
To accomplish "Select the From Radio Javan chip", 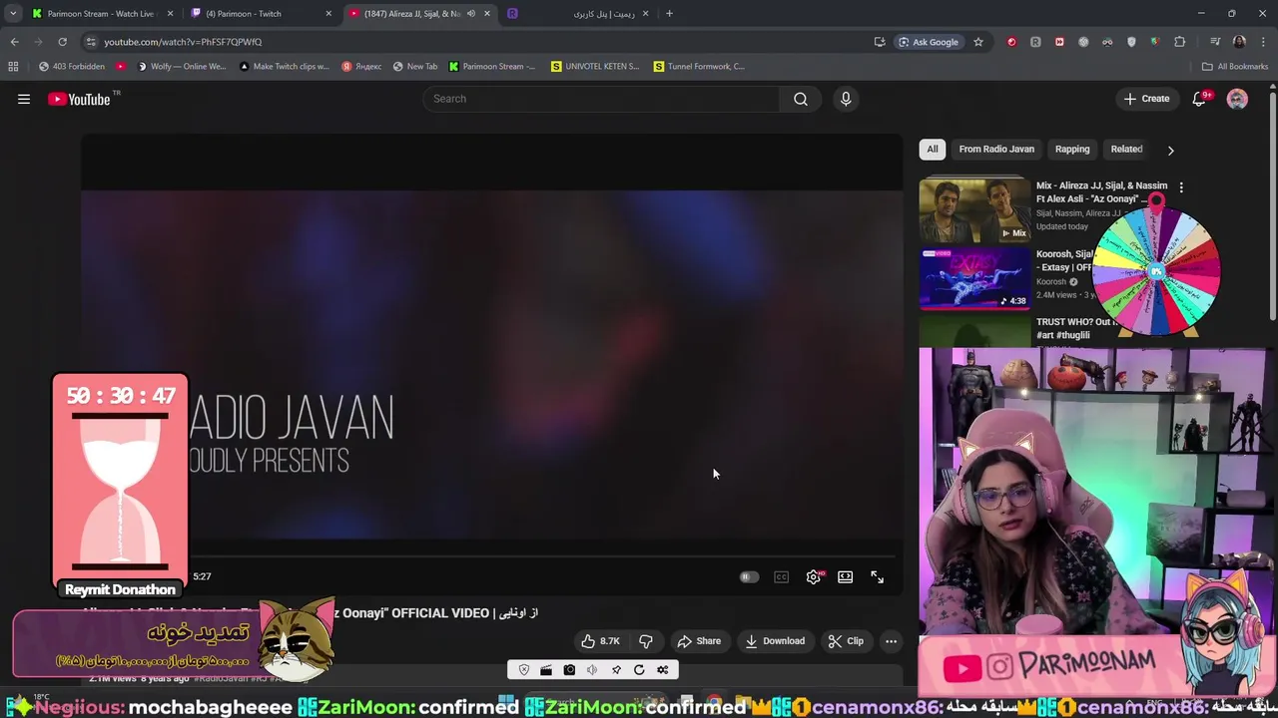I will click(x=996, y=150).
